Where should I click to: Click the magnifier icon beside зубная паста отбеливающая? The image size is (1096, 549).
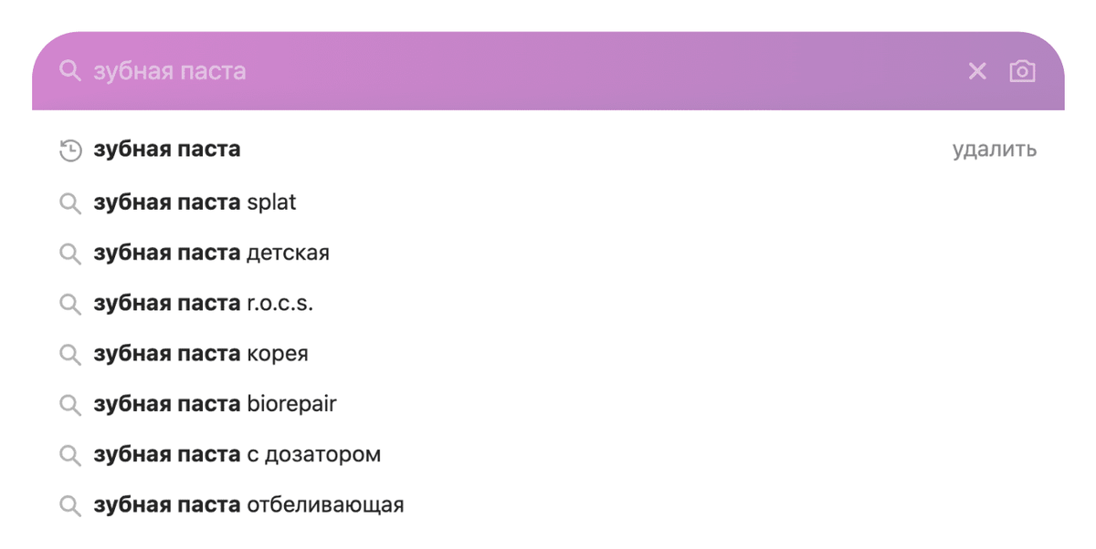coord(70,504)
